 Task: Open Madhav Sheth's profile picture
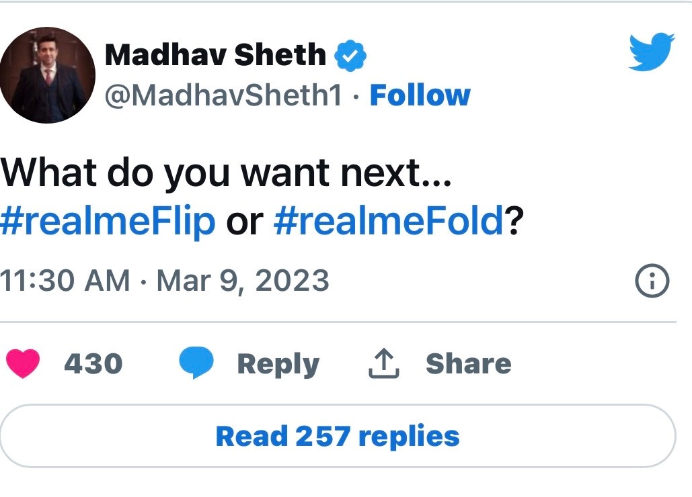[x=47, y=75]
